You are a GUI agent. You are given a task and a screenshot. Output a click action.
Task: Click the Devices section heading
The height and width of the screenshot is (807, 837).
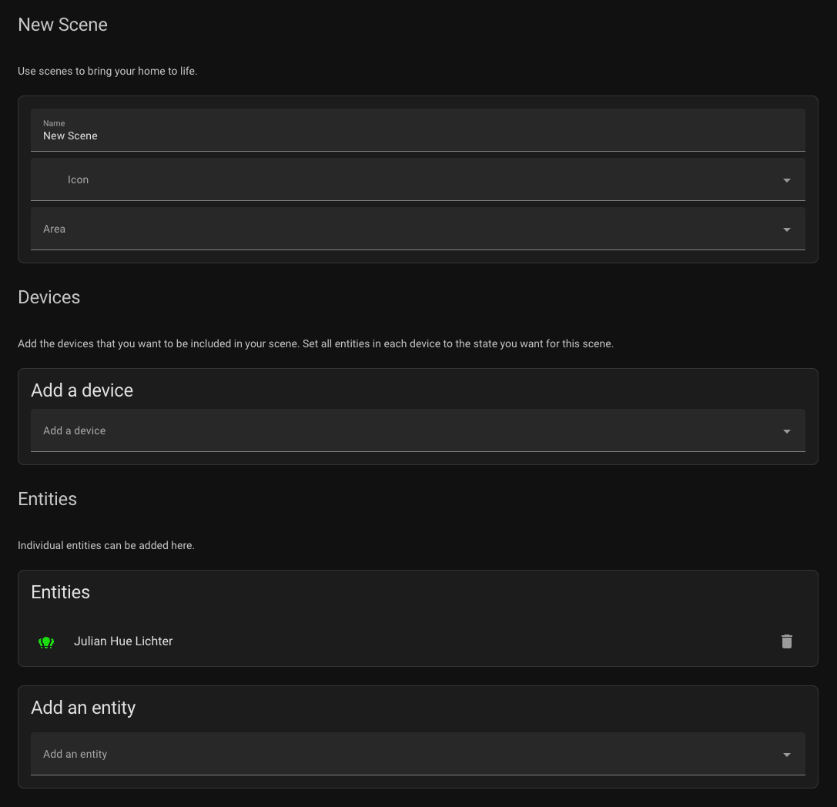click(49, 297)
